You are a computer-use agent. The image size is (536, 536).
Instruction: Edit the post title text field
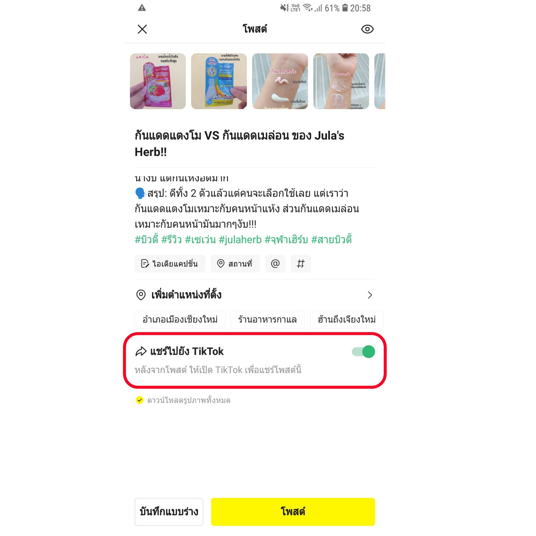(254, 144)
